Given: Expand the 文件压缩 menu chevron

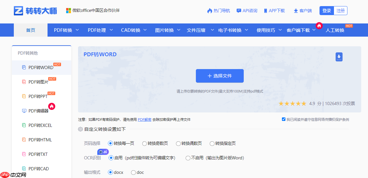Looking at the screenshot, I should (x=212, y=30).
